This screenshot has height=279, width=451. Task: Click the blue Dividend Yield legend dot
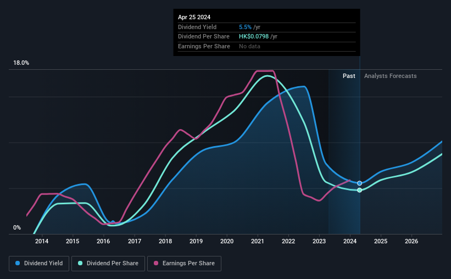click(x=18, y=263)
